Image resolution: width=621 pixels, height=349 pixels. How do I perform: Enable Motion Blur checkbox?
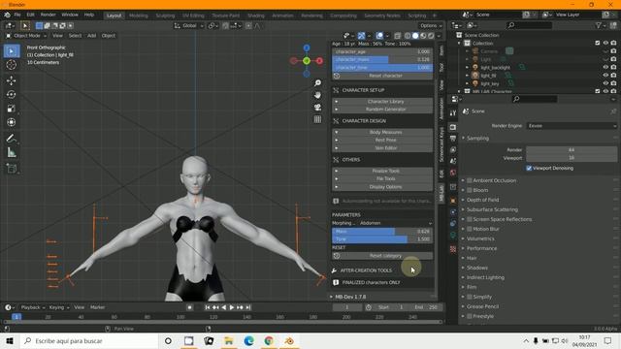[470, 229]
